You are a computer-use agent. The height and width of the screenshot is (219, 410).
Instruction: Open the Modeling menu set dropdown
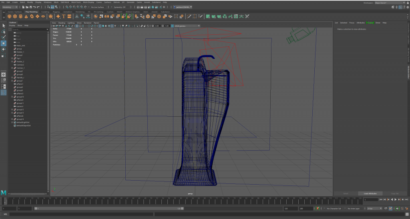(10, 7)
